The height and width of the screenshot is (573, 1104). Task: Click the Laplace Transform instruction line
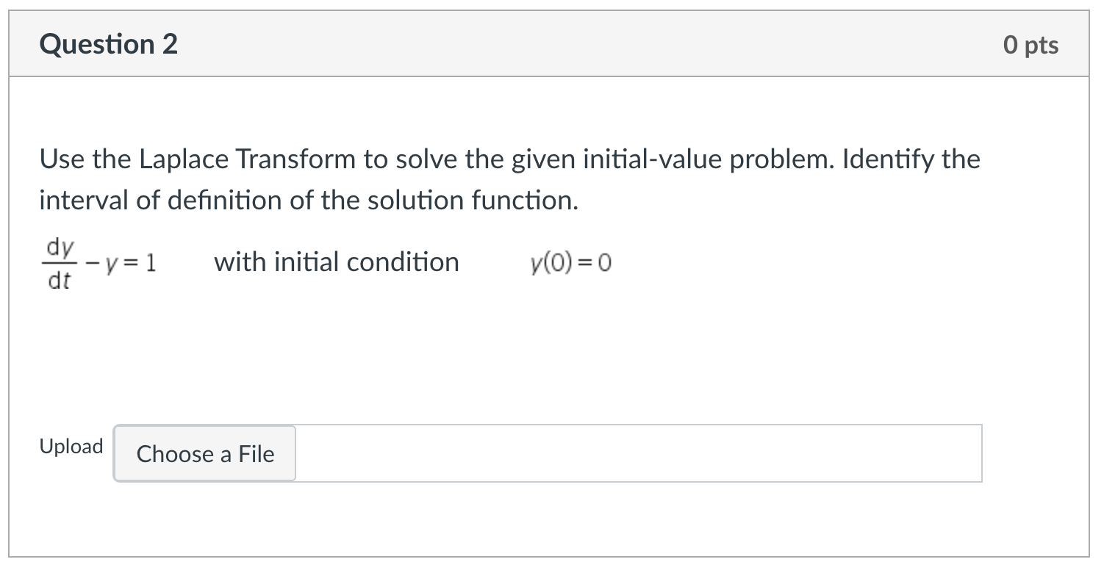pos(509,159)
